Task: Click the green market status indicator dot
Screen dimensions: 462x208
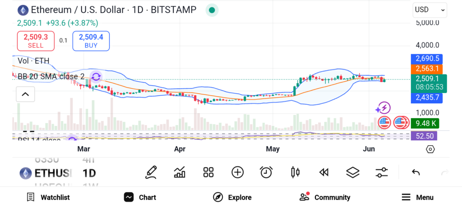Action: tap(212, 10)
